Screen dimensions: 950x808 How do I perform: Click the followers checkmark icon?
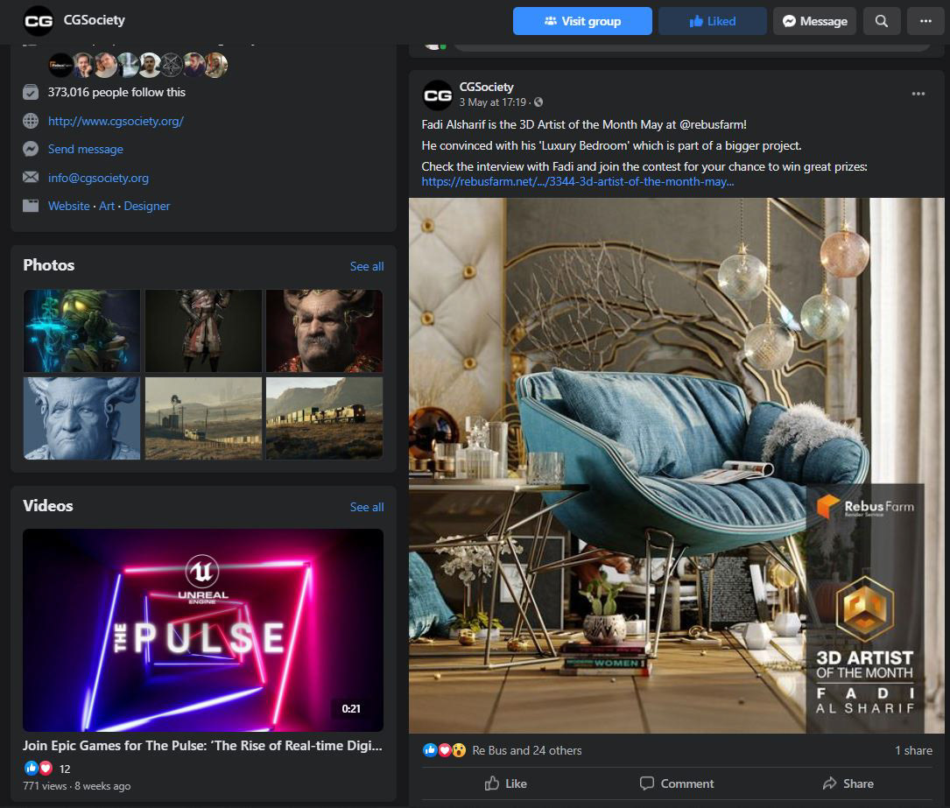coord(31,92)
